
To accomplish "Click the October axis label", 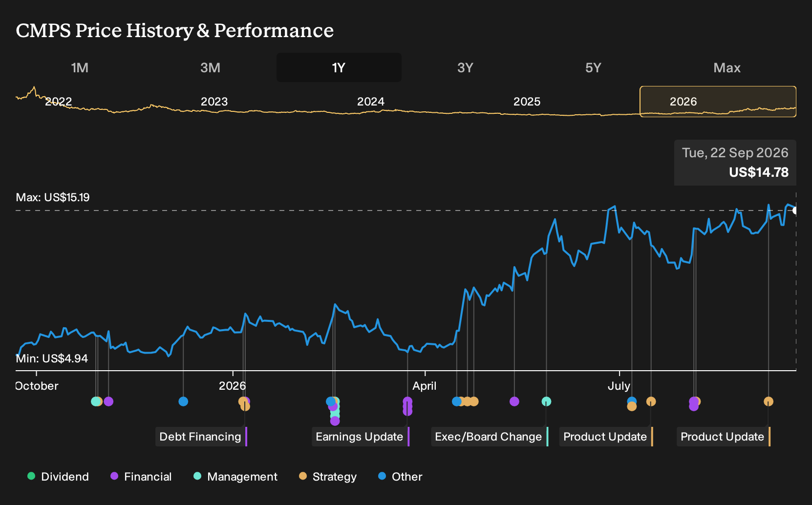I will [x=37, y=386].
